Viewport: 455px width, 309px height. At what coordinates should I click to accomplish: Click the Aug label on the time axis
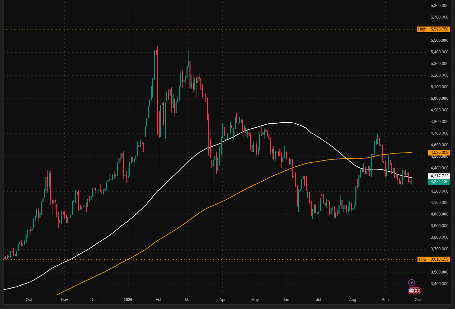(x=352, y=300)
